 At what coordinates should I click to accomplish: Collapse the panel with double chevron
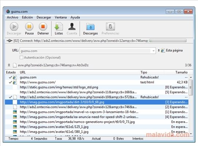pos(9,65)
